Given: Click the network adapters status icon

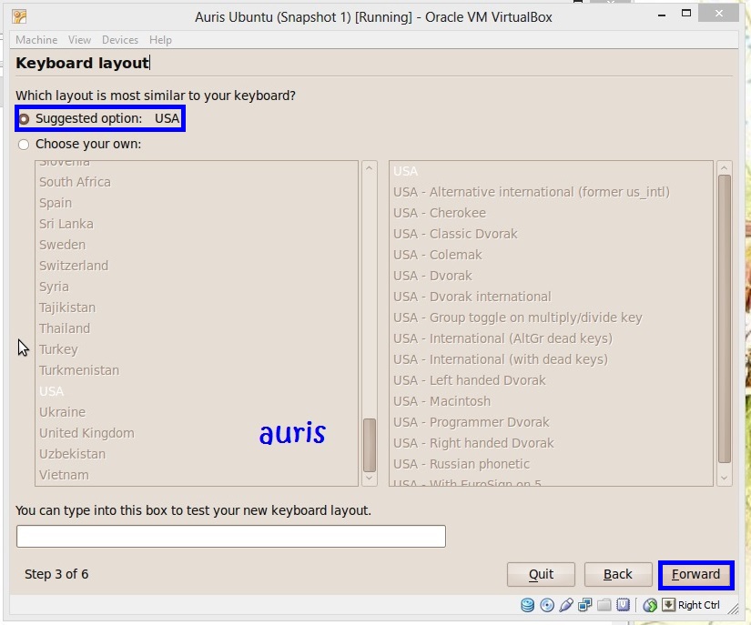Looking at the screenshot, I should (x=584, y=605).
